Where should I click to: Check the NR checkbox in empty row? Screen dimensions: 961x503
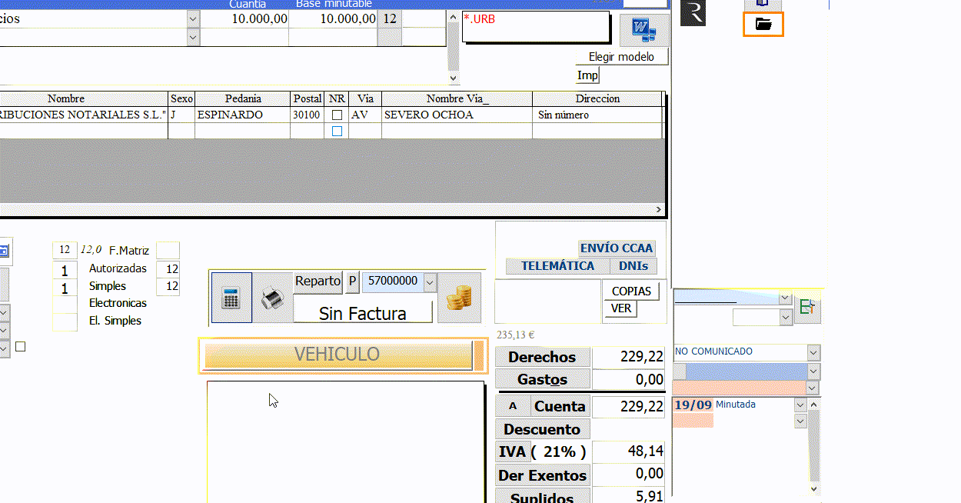click(337, 132)
